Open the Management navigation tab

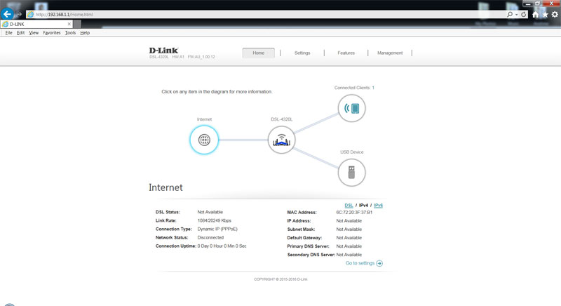pos(390,53)
